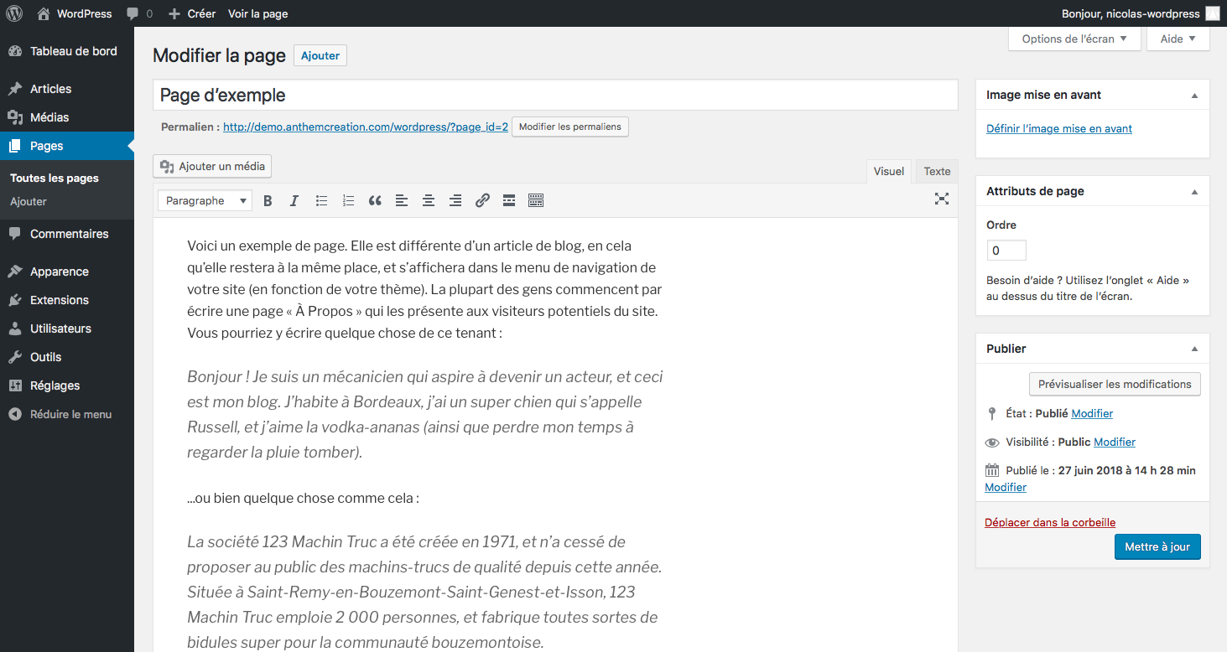Click Mettre à jour to save changes
Screen dimensions: 1227x652
1157,546
